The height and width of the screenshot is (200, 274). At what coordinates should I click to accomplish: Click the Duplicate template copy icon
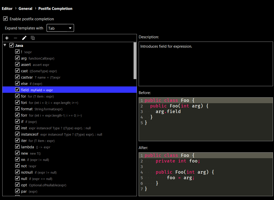[x=33, y=38]
